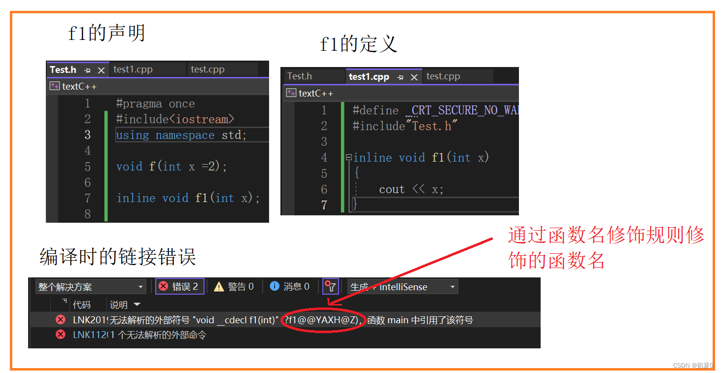Click '#pragma once' on line 1
The width and height of the screenshot is (721, 373).
(155, 103)
